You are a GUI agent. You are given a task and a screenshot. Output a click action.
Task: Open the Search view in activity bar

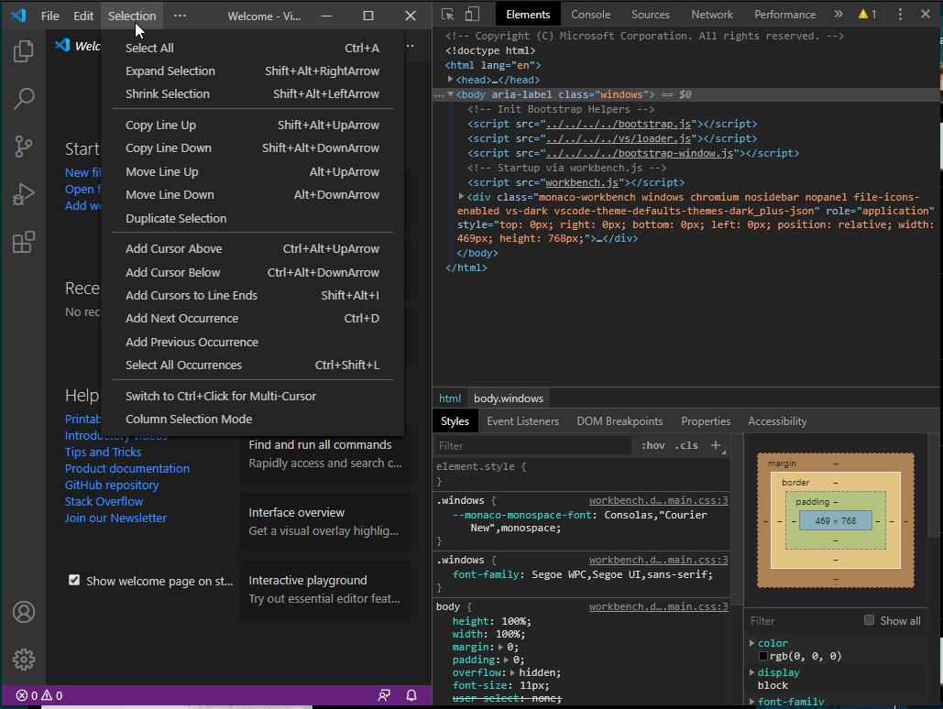point(24,99)
